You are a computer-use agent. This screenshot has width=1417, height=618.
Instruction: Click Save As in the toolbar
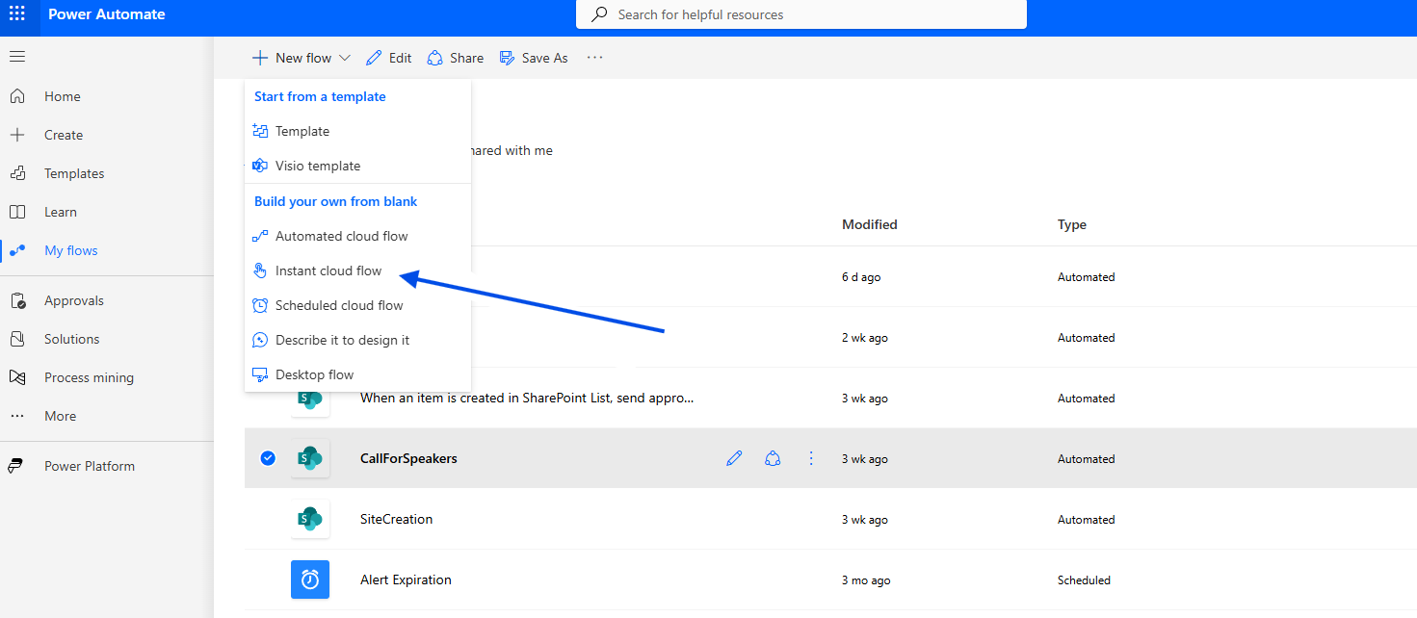click(x=534, y=58)
